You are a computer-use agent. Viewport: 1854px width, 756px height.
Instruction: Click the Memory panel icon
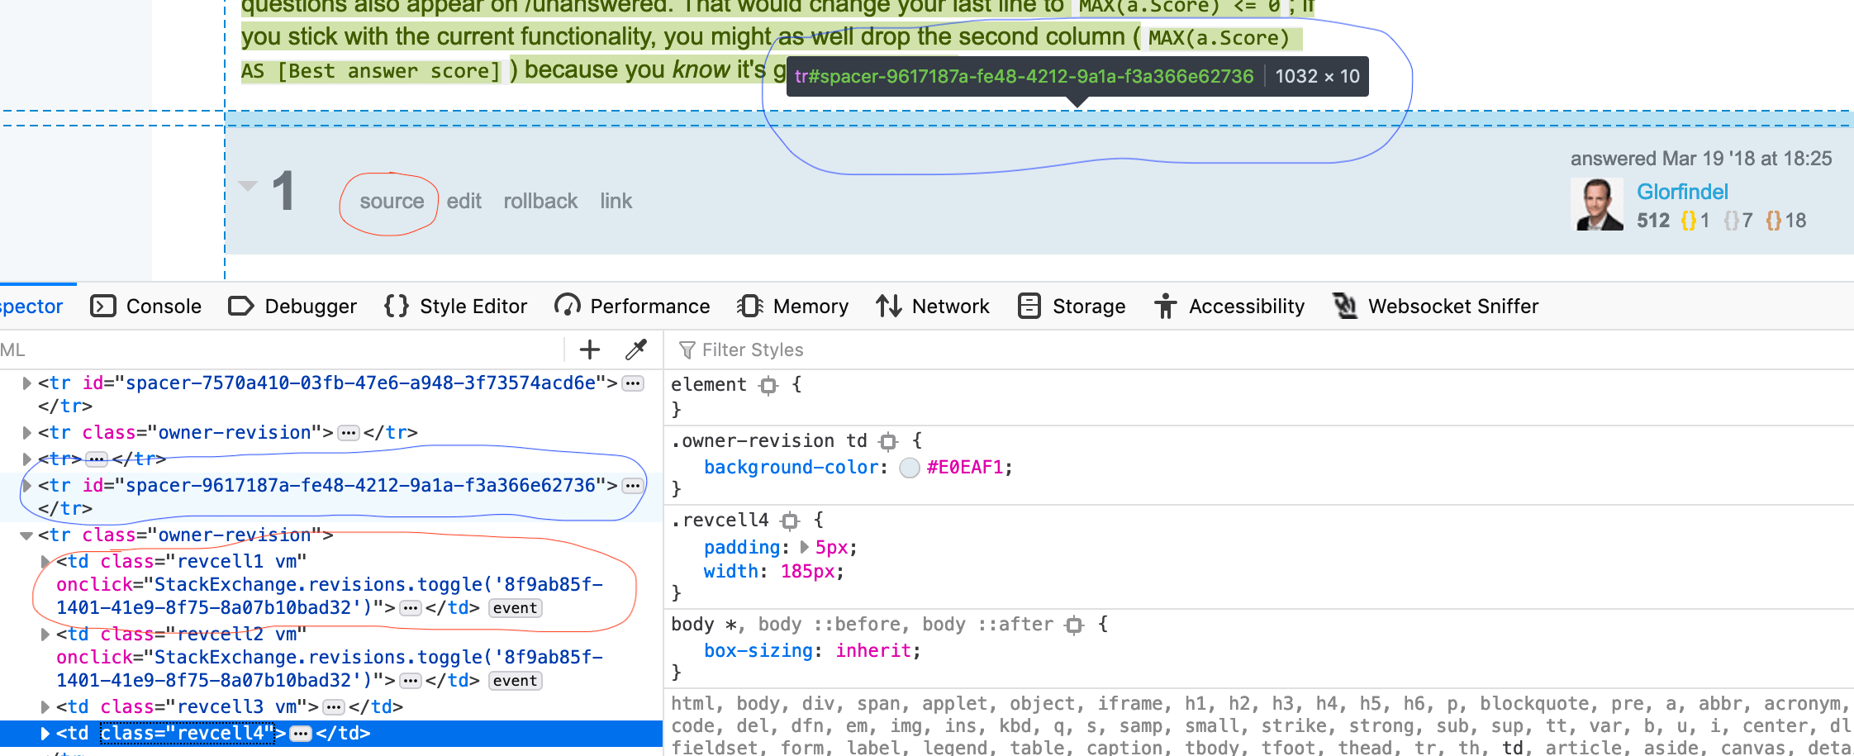coord(749,306)
